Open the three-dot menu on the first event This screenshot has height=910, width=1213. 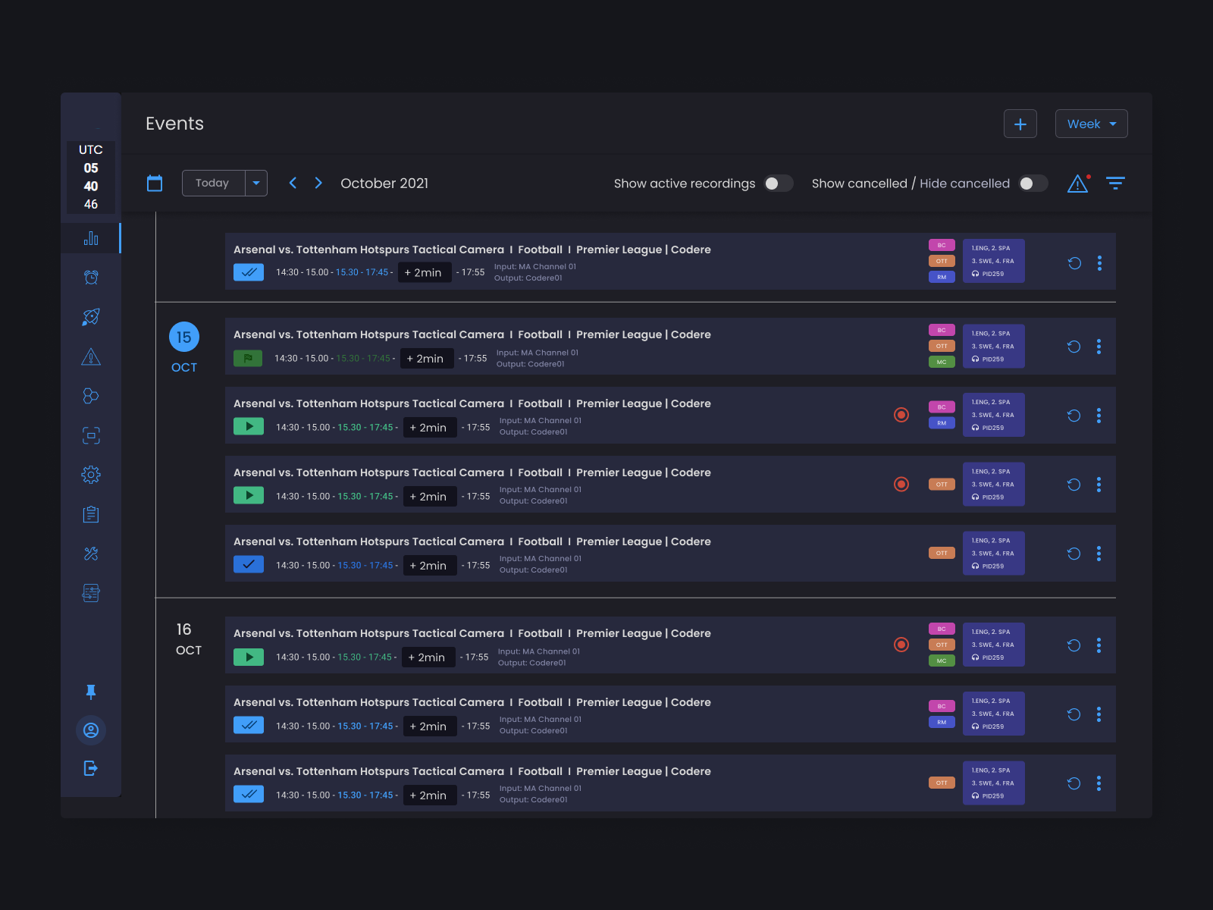(1099, 262)
